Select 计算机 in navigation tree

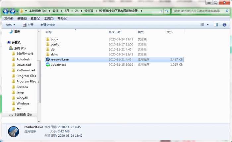pyautogui.click(x=16, y=43)
